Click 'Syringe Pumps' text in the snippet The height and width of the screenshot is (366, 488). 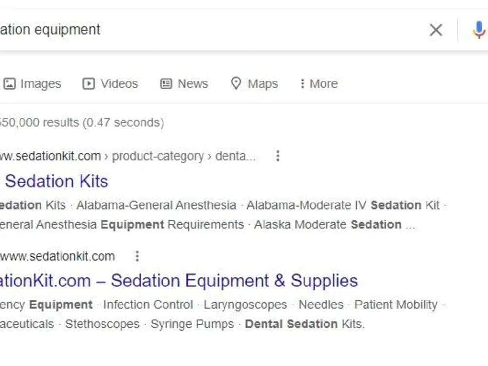tap(192, 325)
